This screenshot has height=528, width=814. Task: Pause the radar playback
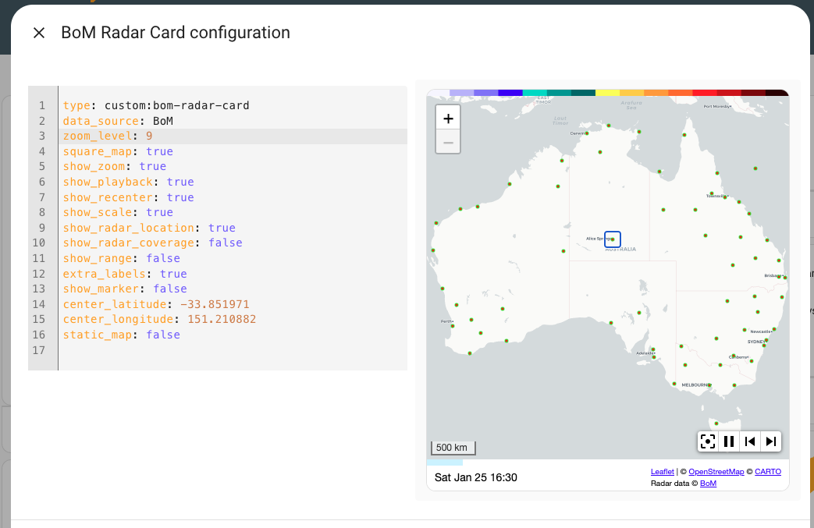[728, 441]
